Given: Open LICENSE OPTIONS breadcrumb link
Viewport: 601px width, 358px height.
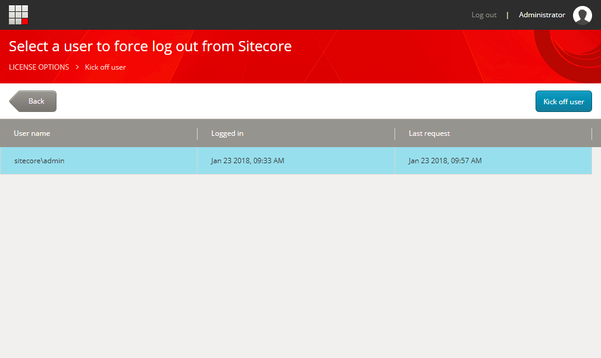Looking at the screenshot, I should click(39, 67).
